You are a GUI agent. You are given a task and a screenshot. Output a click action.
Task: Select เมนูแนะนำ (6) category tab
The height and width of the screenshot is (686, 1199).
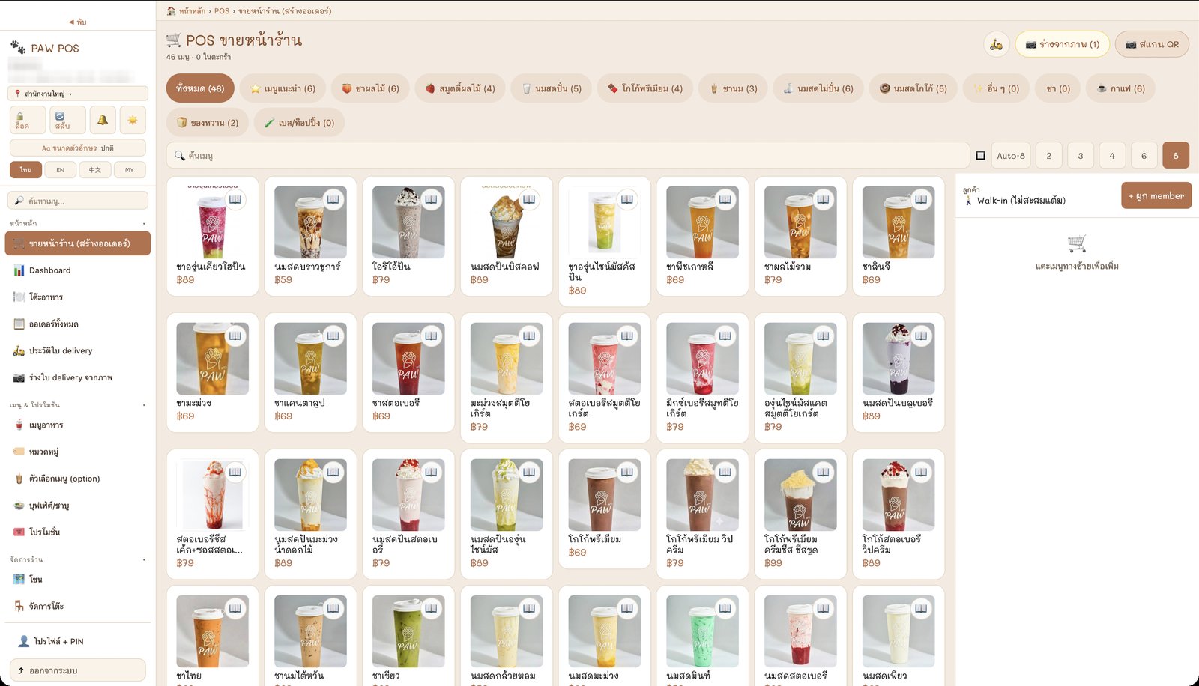(x=283, y=88)
